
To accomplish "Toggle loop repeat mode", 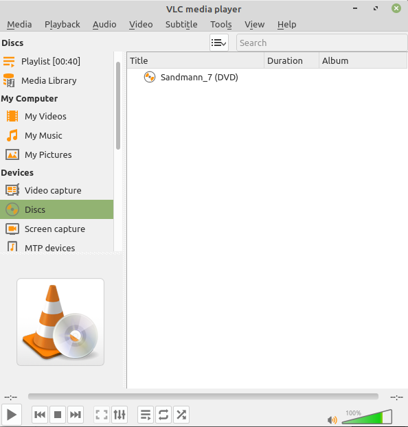I will click(x=163, y=415).
